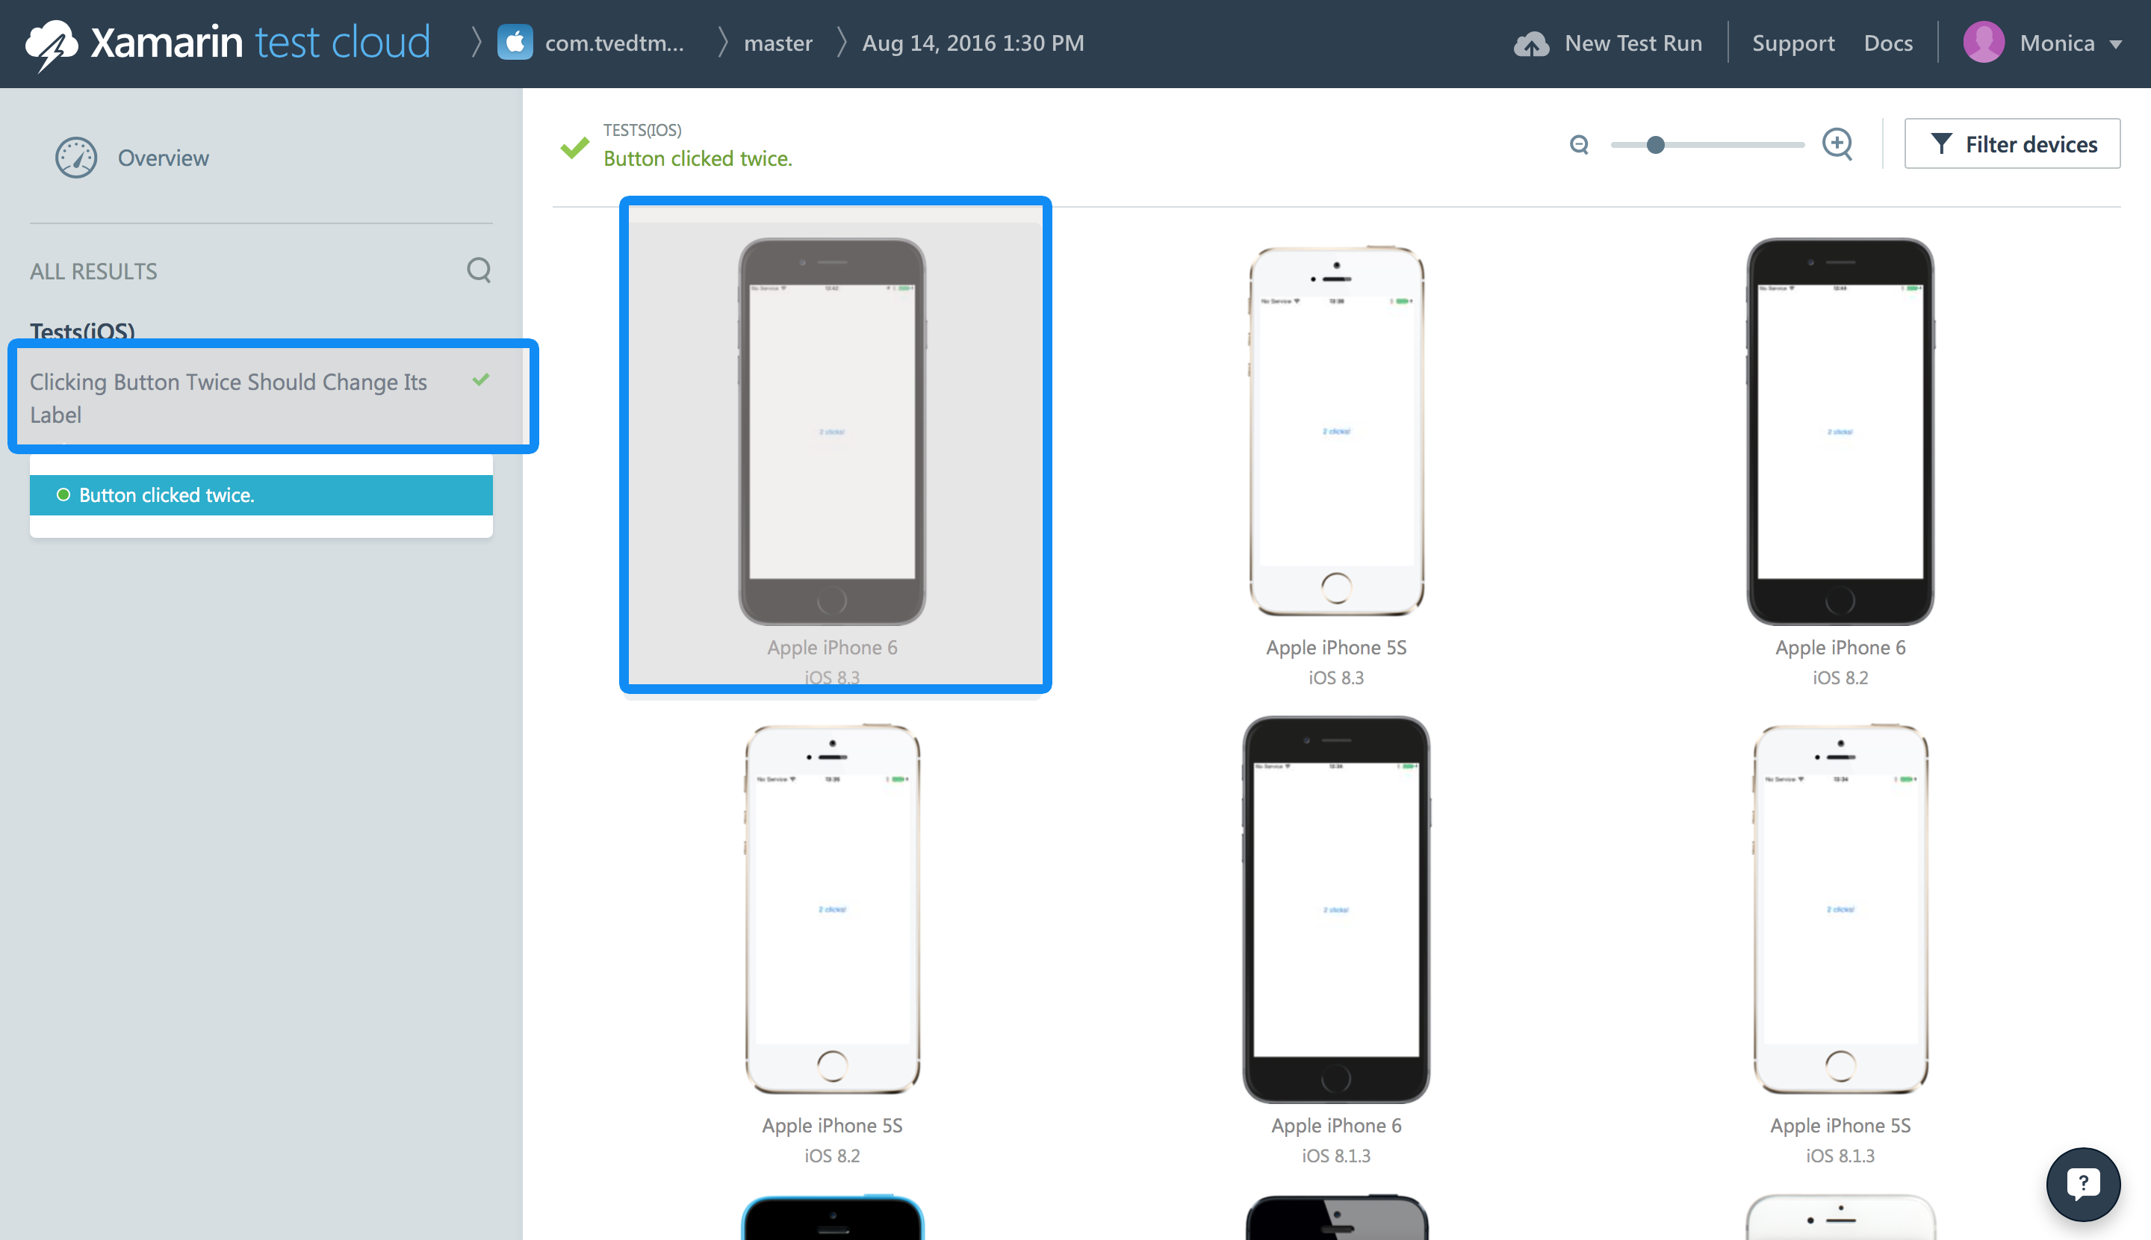This screenshot has height=1240, width=2151.
Task: Click the green pass checkmark in sidebar
Action: pyautogui.click(x=481, y=379)
